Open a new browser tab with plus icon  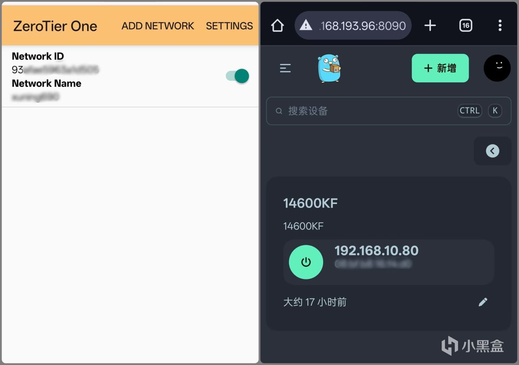(430, 26)
